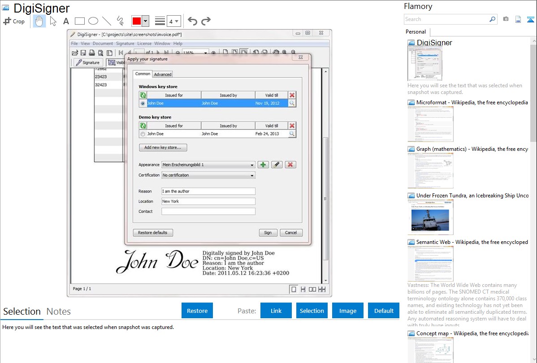This screenshot has height=363, width=537.
Task: Click the open file folder icon in DigiSigner
Action: (x=75, y=53)
